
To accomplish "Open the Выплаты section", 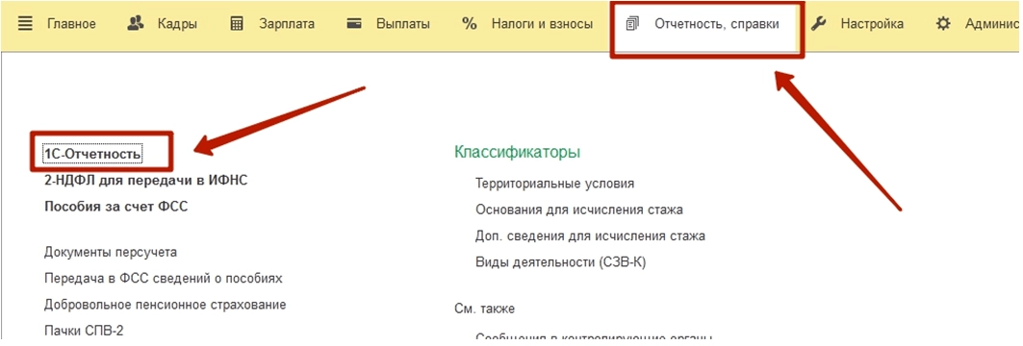I will click(402, 24).
